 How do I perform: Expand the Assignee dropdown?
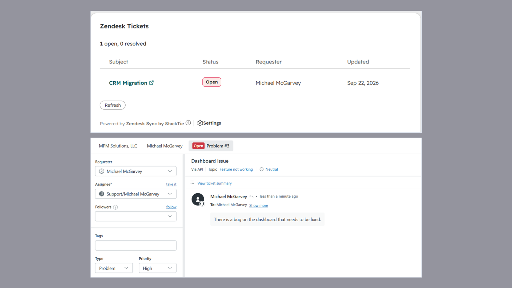[x=136, y=194]
